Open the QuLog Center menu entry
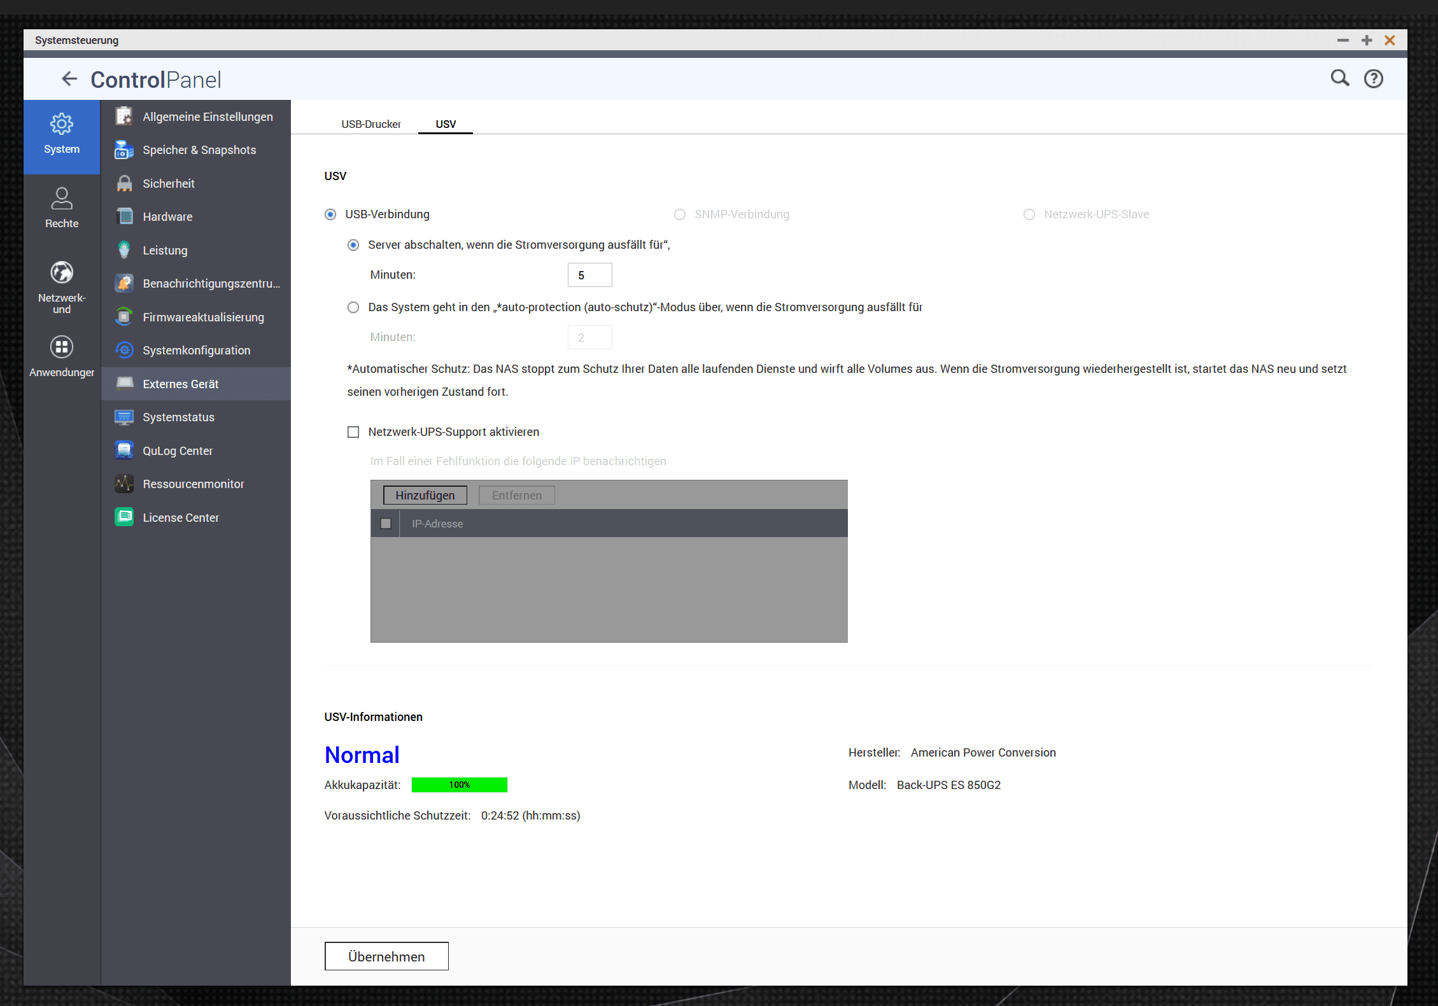Screen dimensions: 1438x1006 pyautogui.click(x=196, y=451)
